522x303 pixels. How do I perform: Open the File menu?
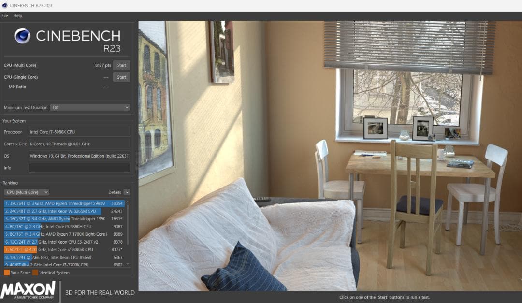point(5,16)
